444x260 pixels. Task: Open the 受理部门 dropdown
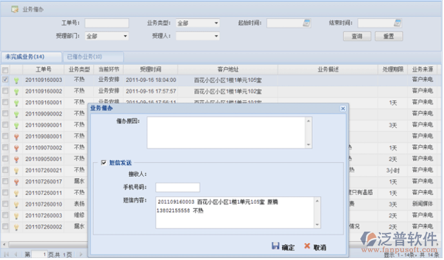tap(125, 36)
